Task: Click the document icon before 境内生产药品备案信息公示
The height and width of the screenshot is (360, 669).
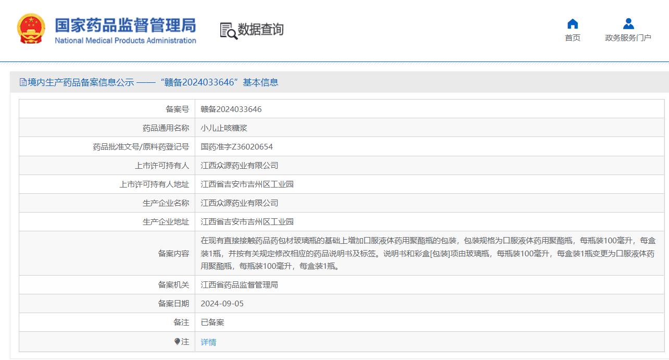Action: point(23,82)
